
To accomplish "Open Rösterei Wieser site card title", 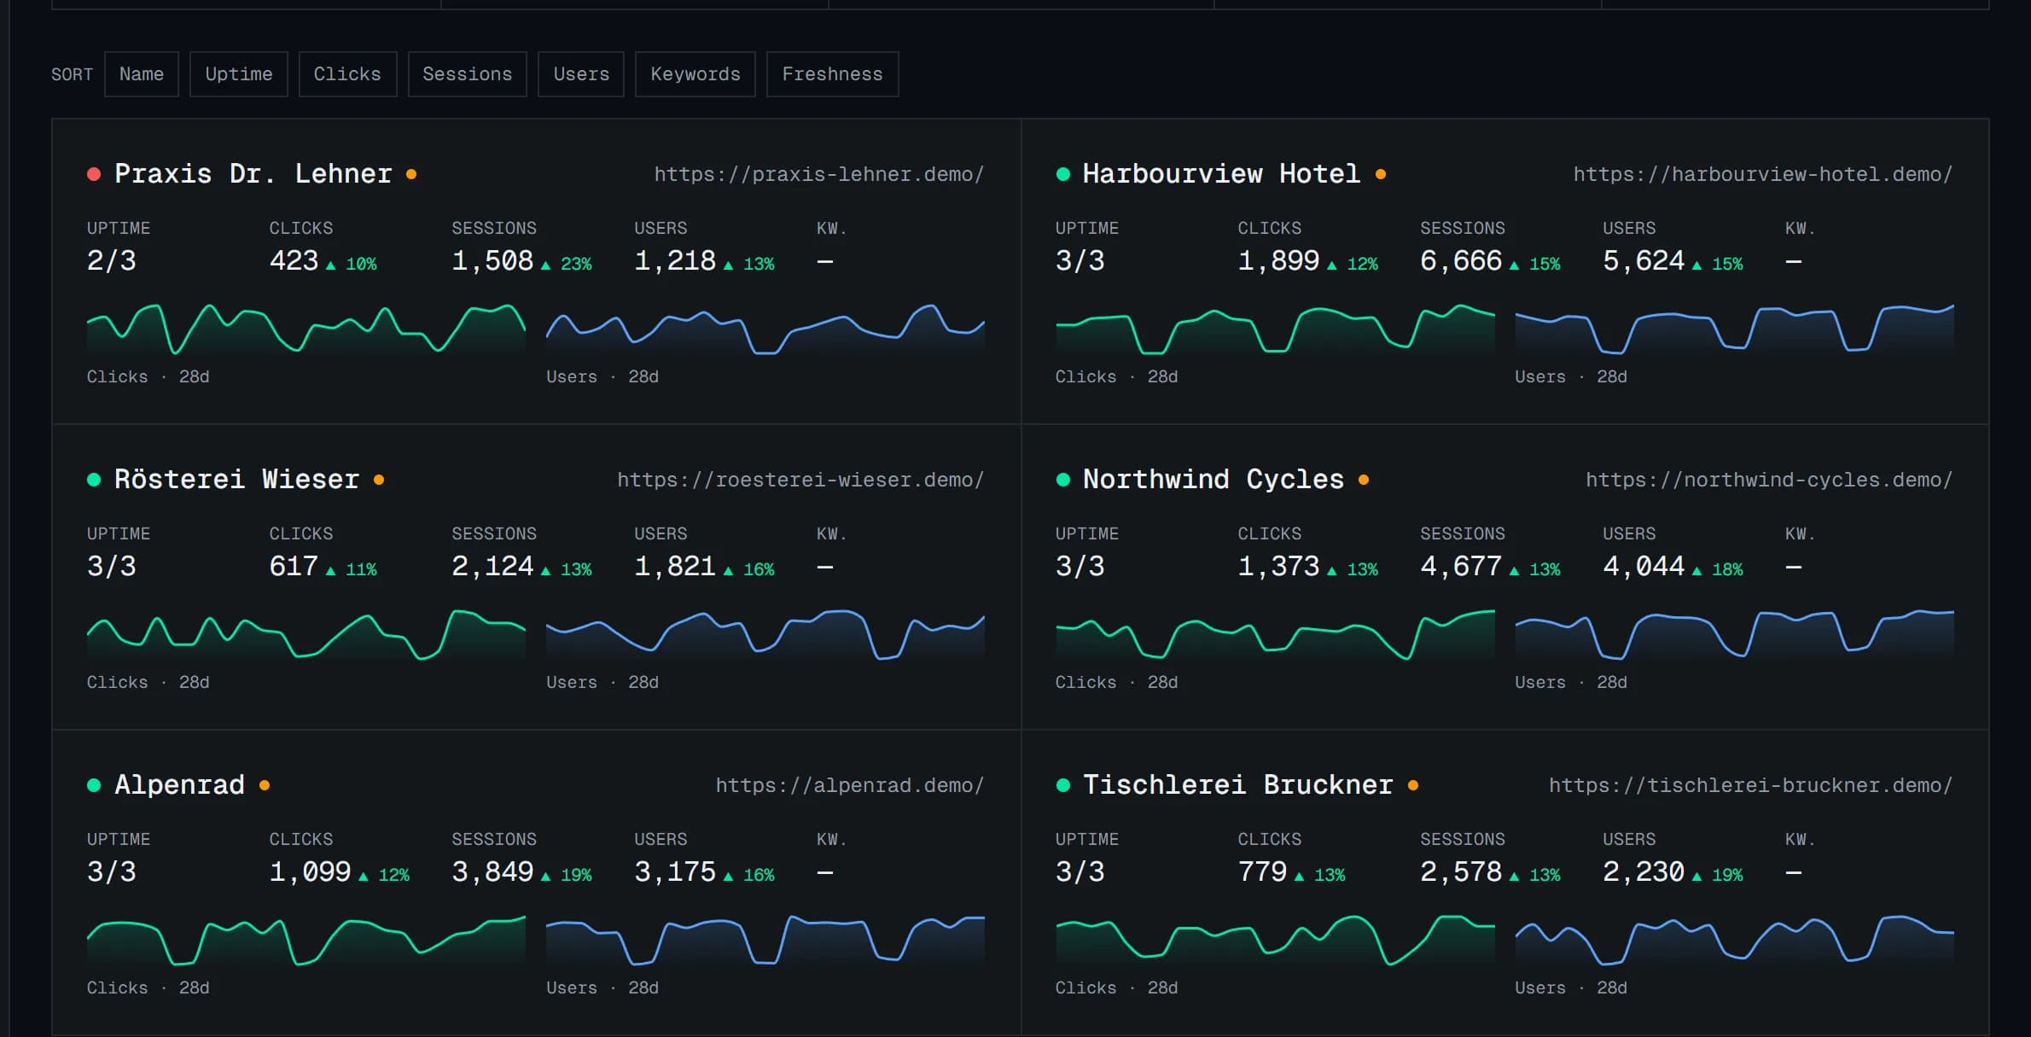I will point(237,480).
